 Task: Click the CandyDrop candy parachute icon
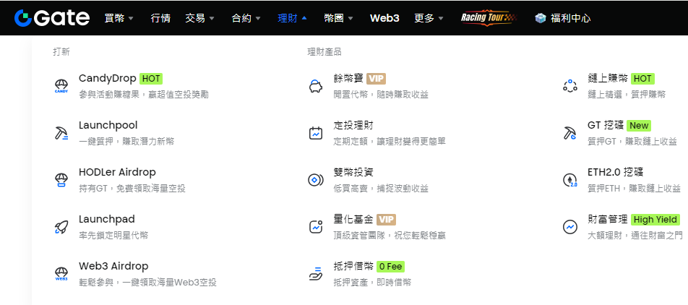[61, 86]
